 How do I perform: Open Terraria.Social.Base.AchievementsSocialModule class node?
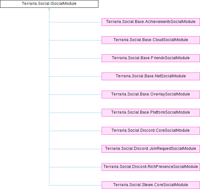151,22
